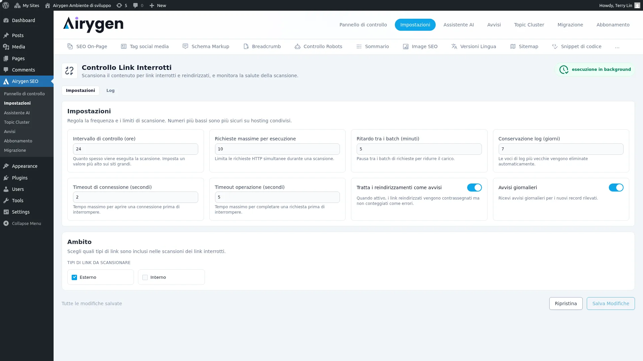Open Avvisi in sidebar submenu
Viewport: 643px width, 361px height.
(x=10, y=132)
